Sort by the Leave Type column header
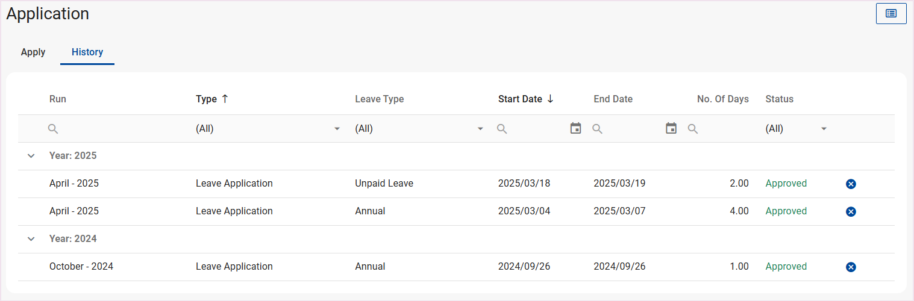The width and height of the screenshot is (914, 301). click(x=380, y=99)
